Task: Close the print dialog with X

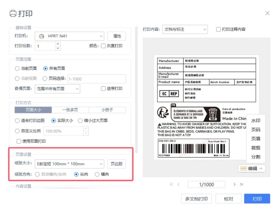Action: click(x=267, y=13)
